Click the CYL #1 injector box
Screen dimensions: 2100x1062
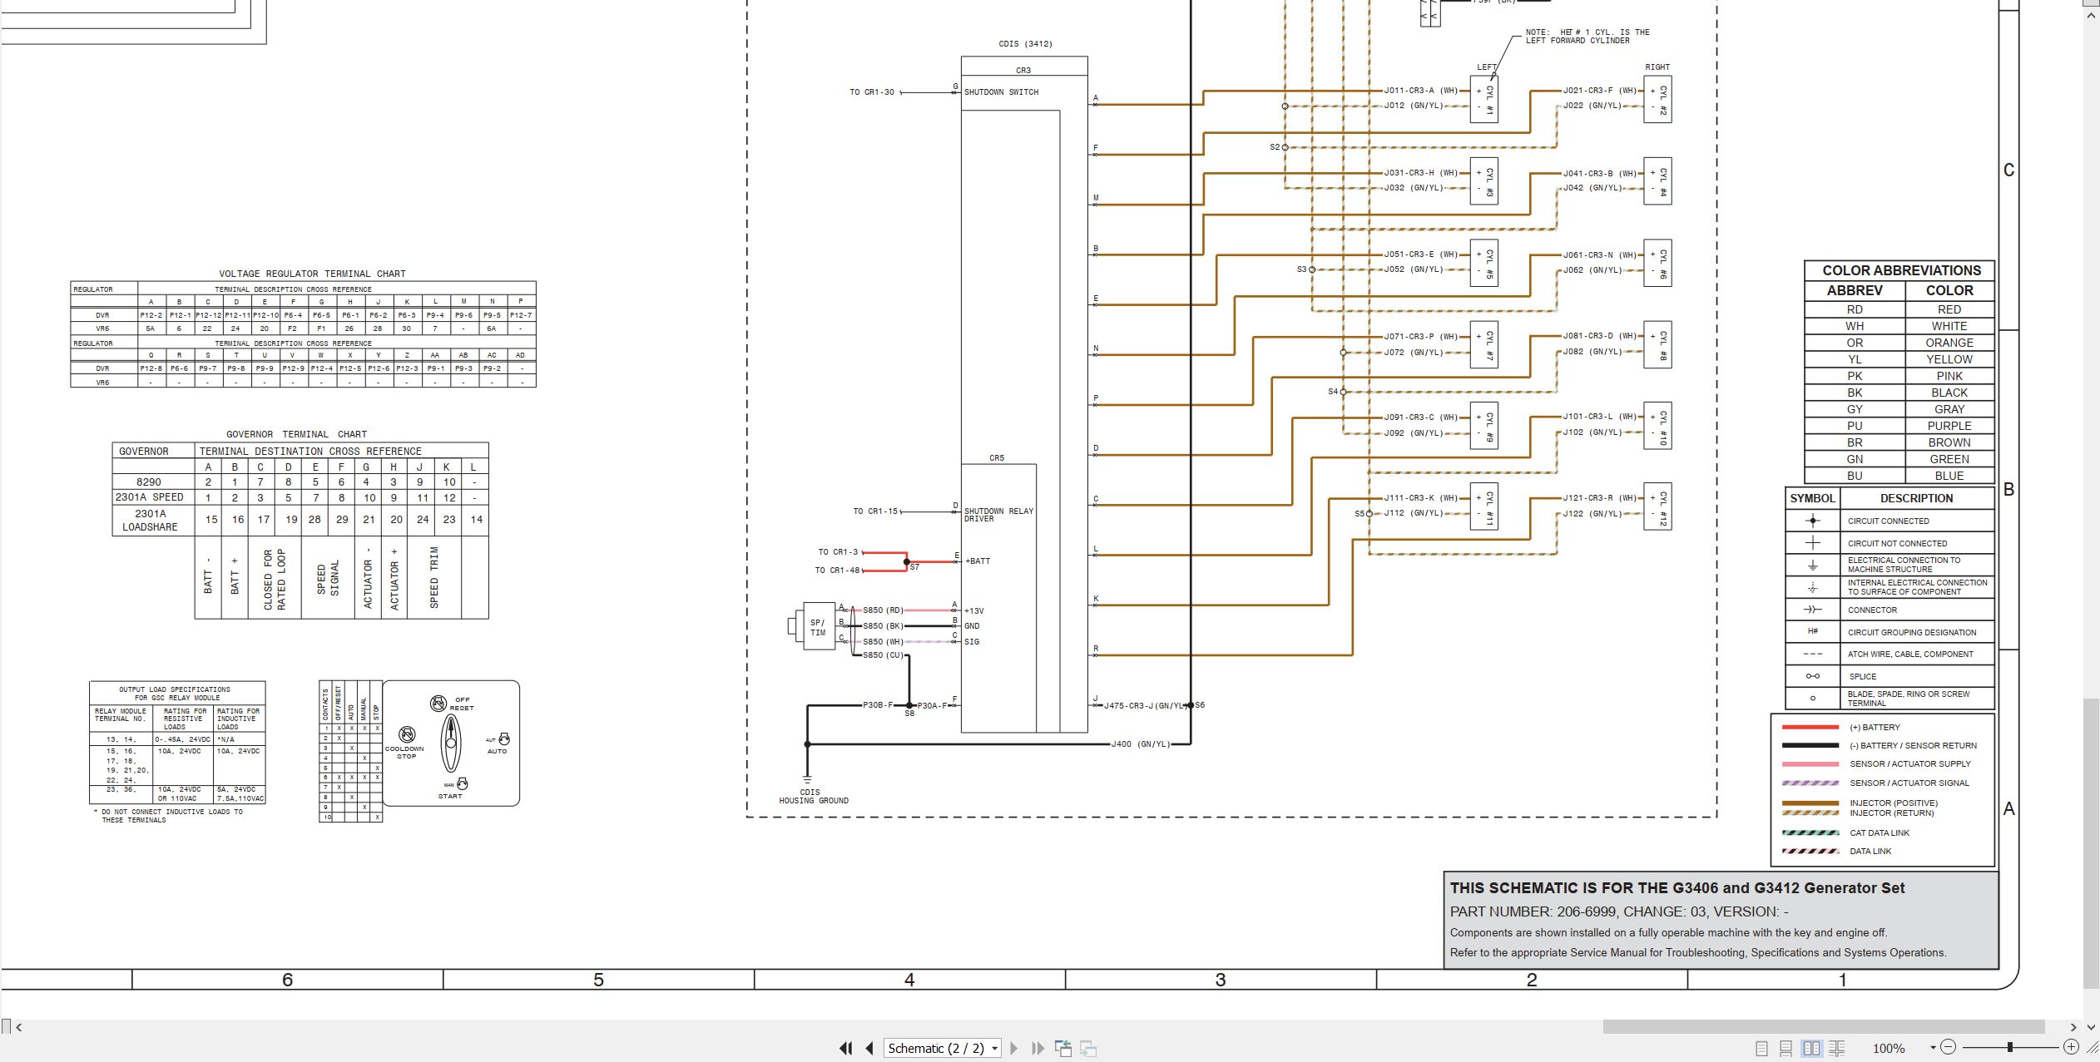[1484, 100]
